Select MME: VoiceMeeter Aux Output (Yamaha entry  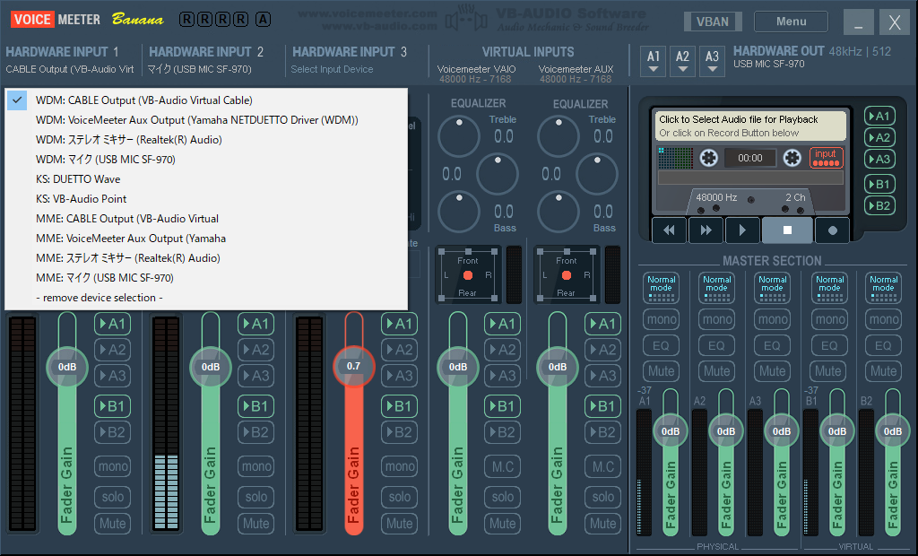[206, 239]
